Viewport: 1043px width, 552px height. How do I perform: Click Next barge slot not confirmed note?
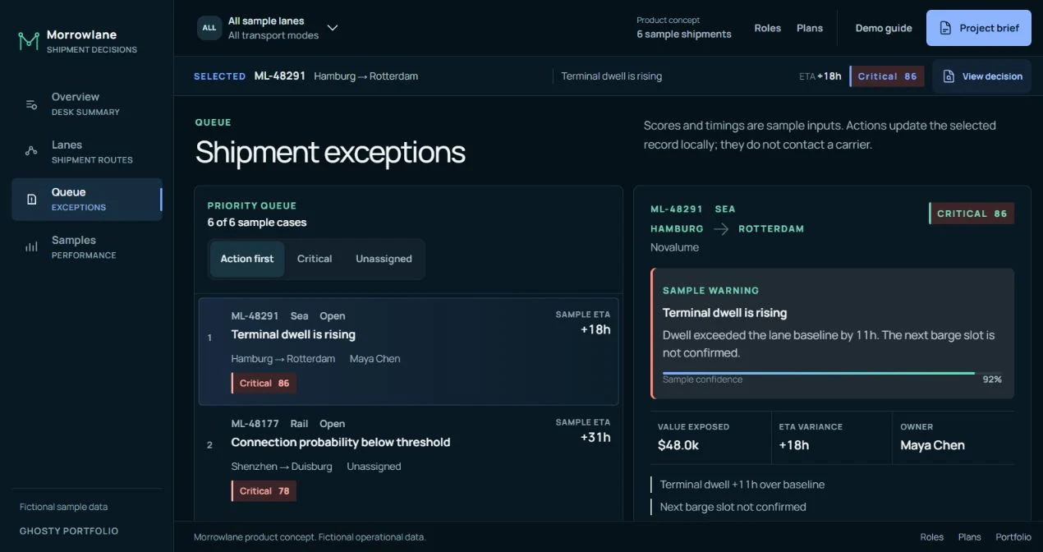(733, 507)
